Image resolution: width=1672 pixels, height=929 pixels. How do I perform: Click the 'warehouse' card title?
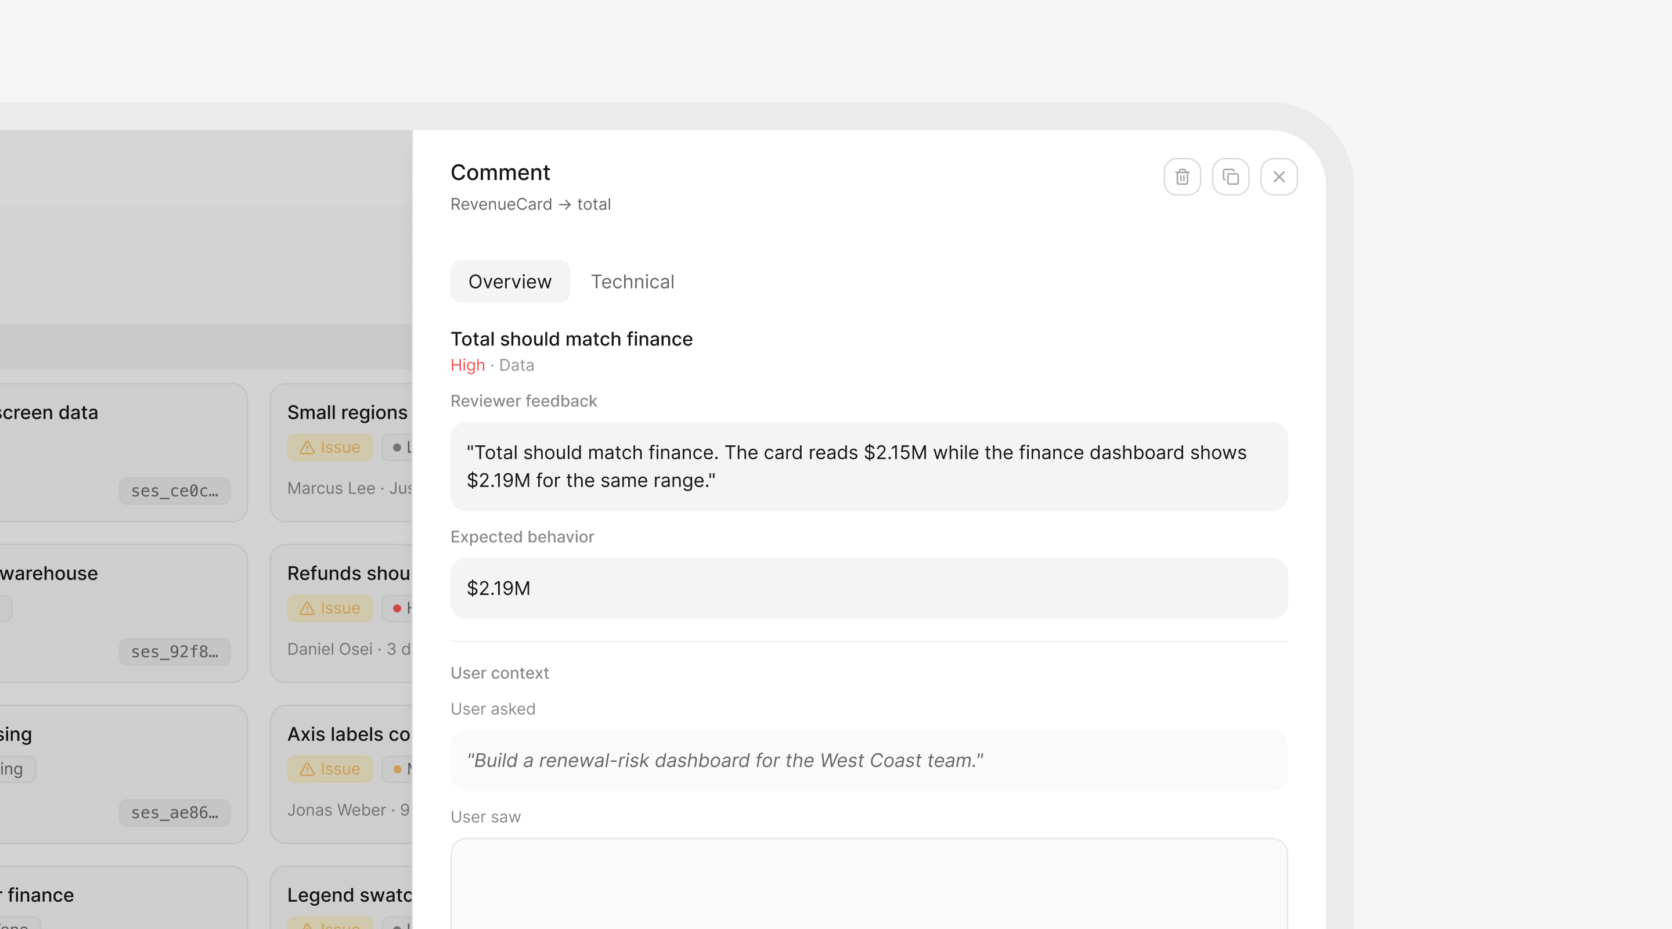pyautogui.click(x=49, y=573)
